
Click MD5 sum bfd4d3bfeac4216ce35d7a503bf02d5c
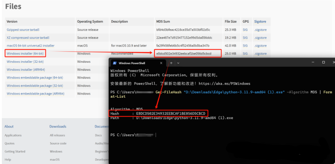[x=183, y=30]
